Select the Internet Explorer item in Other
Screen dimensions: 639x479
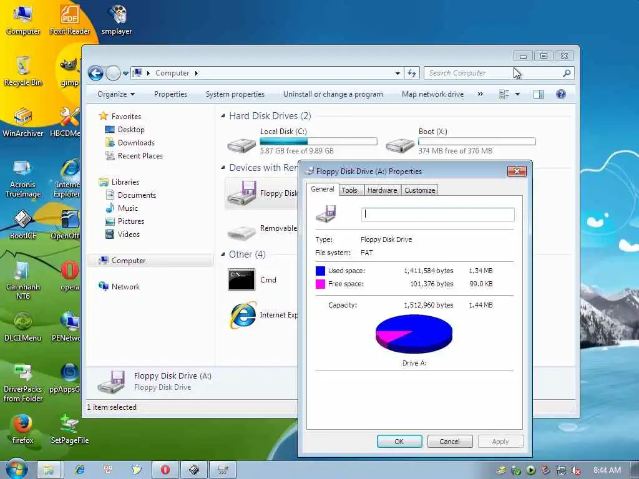tap(243, 315)
